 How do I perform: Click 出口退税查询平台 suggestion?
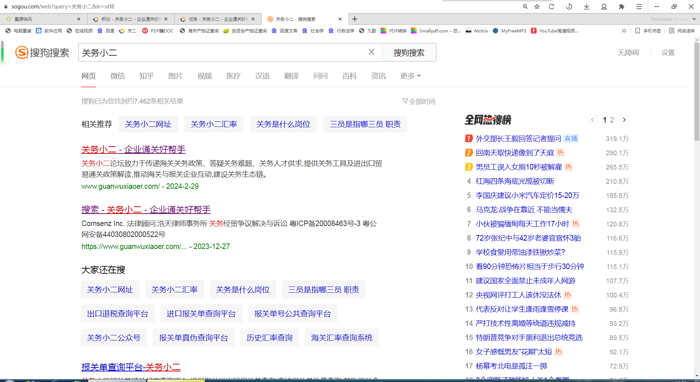pos(117,314)
